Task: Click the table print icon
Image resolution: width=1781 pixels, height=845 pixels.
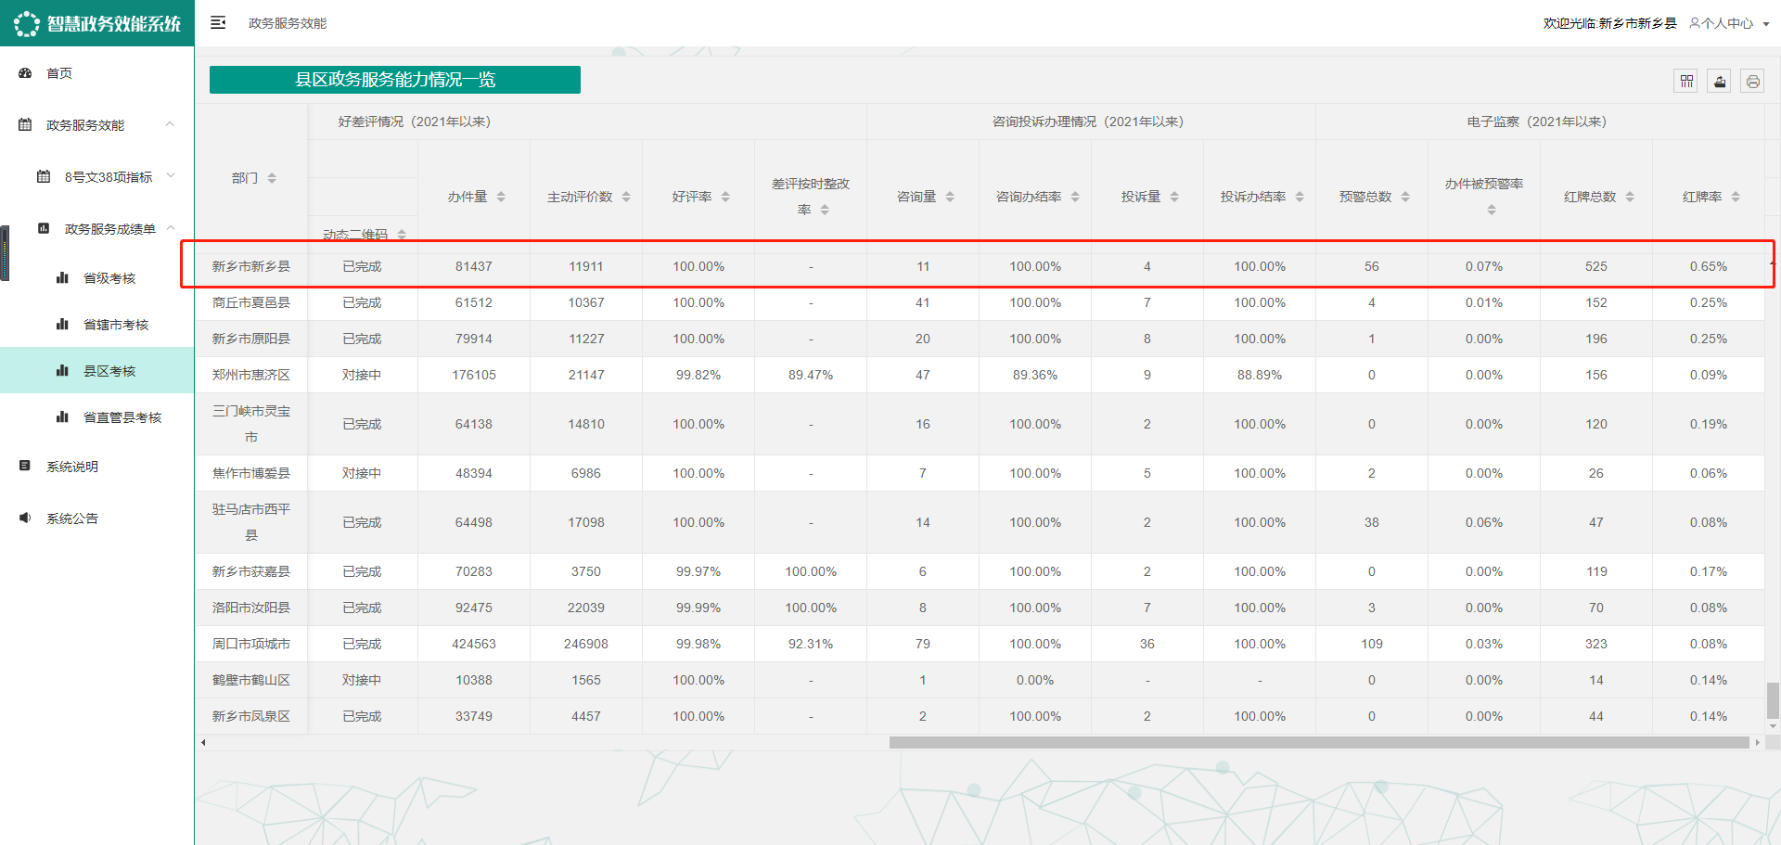Action: tap(1752, 82)
